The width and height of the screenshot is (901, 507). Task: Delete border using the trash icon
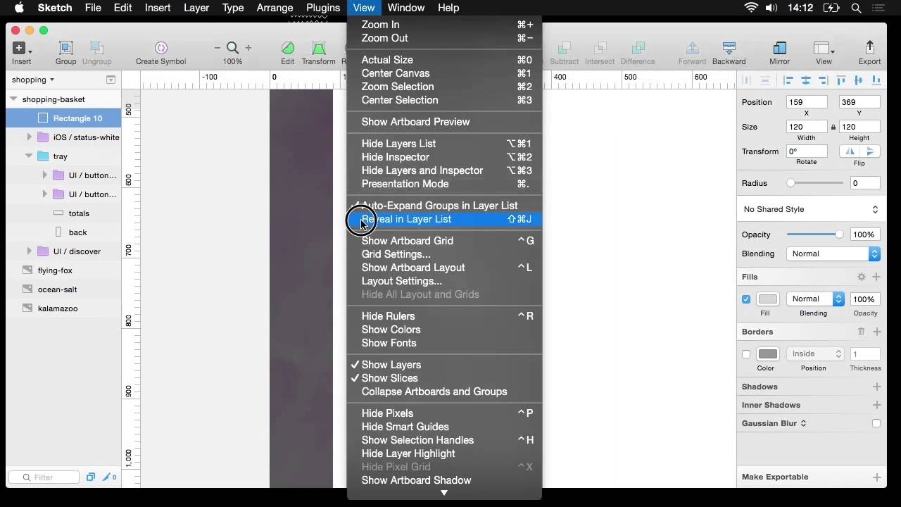click(x=861, y=332)
